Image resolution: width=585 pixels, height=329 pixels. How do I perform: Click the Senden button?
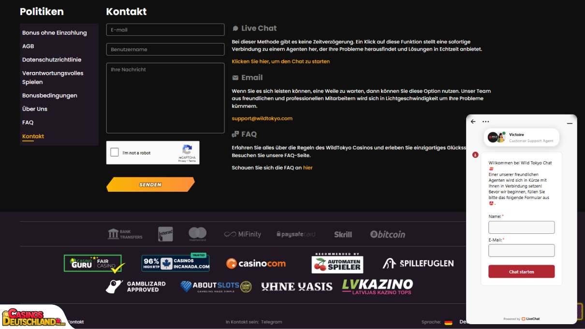pos(150,185)
